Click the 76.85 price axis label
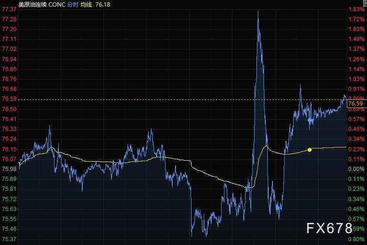 (x=9, y=69)
